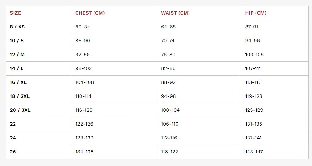312x166 pixels.
Task: Click the 20 / 3XL size label
Action: [20, 110]
